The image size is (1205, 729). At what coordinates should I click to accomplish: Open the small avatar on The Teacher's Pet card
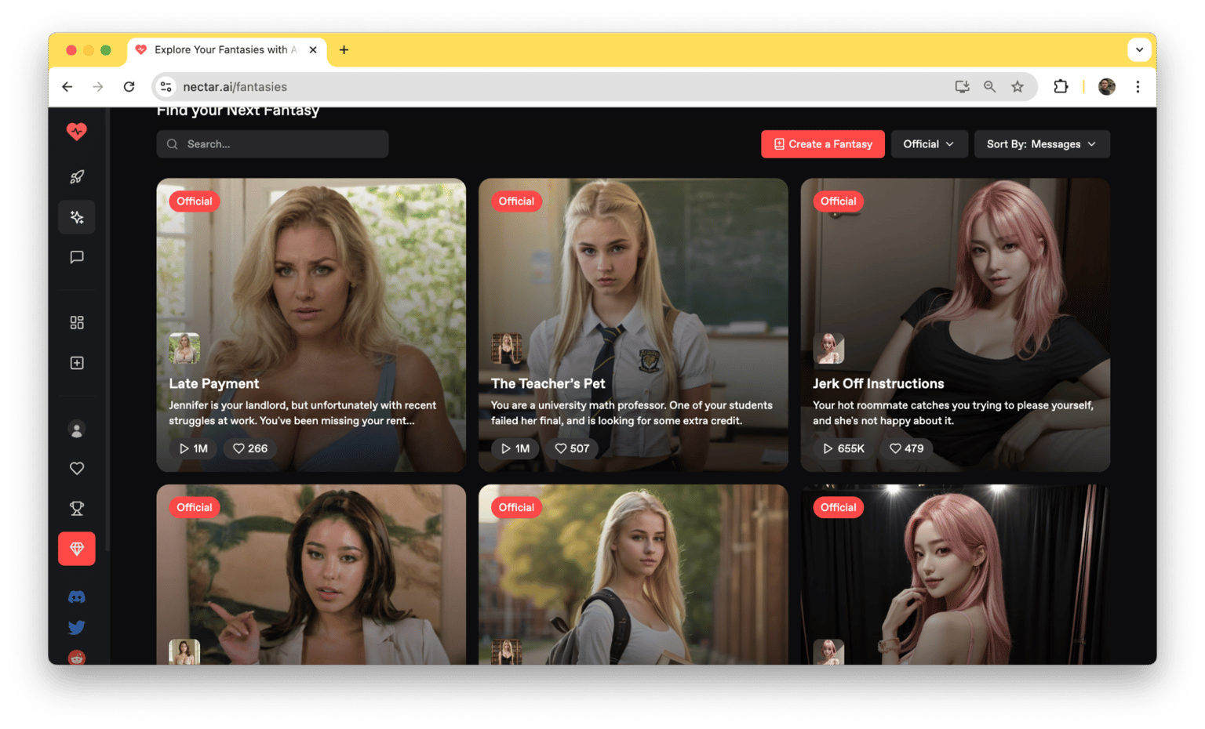point(507,349)
